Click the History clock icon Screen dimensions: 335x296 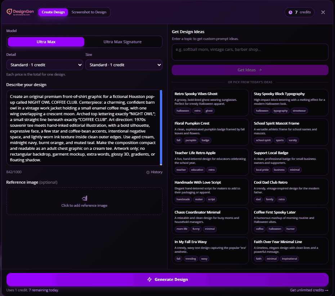pyautogui.click(x=148, y=172)
